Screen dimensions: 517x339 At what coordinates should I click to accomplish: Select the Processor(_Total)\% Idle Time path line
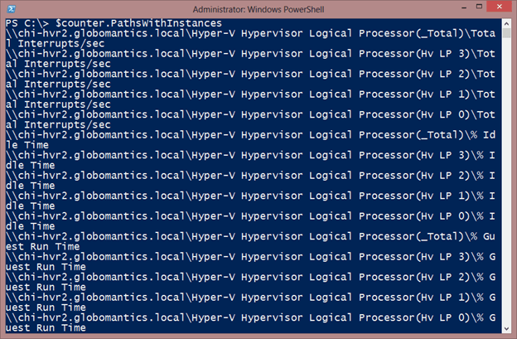250,140
